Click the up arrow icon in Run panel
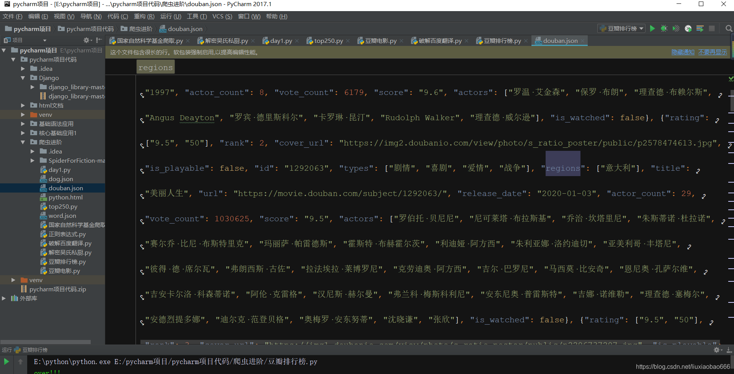The height and width of the screenshot is (374, 734). 20,361
